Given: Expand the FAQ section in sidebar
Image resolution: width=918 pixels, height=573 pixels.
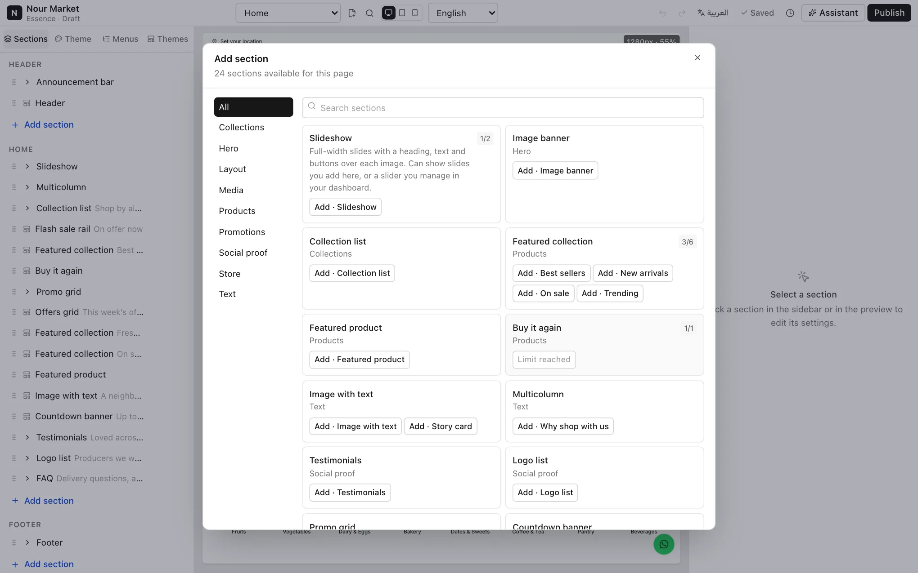Looking at the screenshot, I should pyautogui.click(x=27, y=479).
